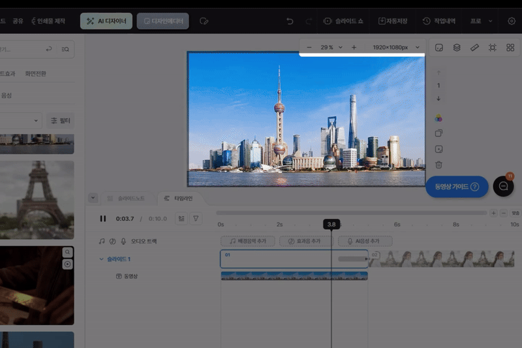Pause the timeline playback
This screenshot has width=522, height=348.
click(102, 219)
